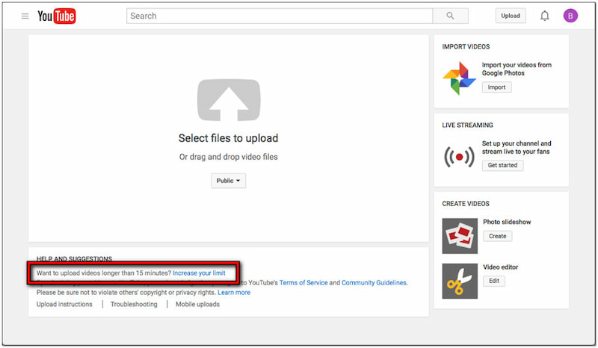Open the notifications bell
Screen dimensions: 598x348
click(545, 16)
